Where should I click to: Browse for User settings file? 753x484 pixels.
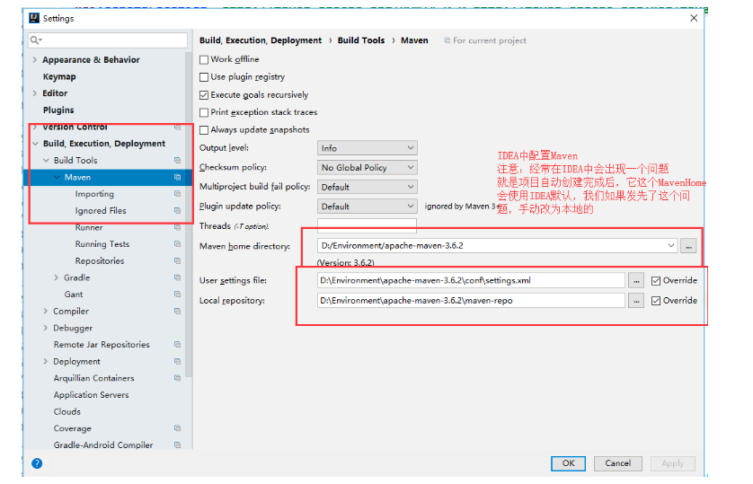pos(636,281)
